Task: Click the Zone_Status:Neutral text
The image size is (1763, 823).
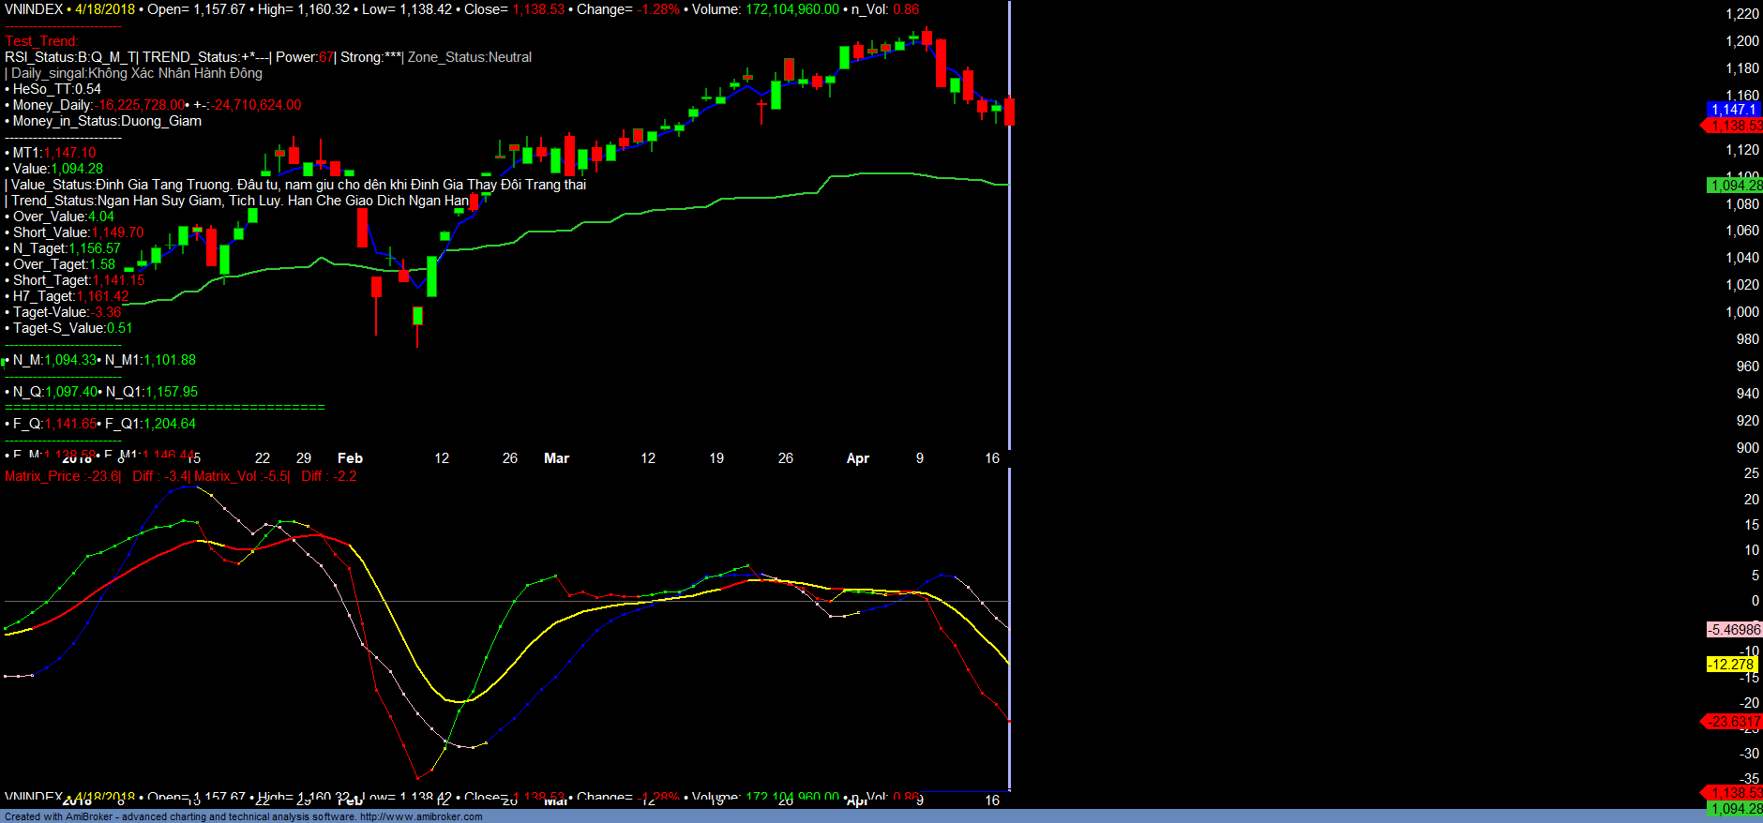Action: tap(470, 57)
